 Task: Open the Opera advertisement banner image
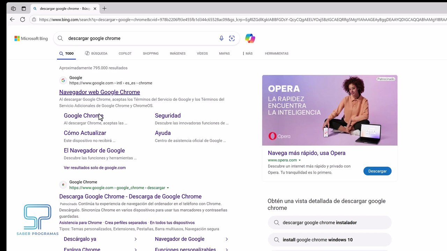[x=330, y=110]
